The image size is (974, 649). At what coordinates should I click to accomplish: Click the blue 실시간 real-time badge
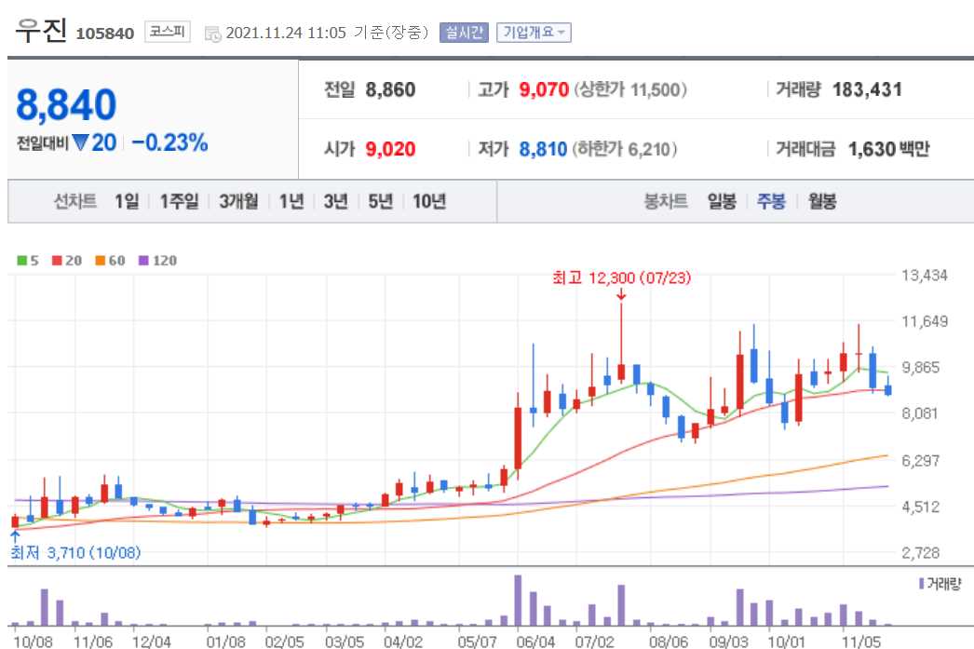pyautogui.click(x=463, y=31)
